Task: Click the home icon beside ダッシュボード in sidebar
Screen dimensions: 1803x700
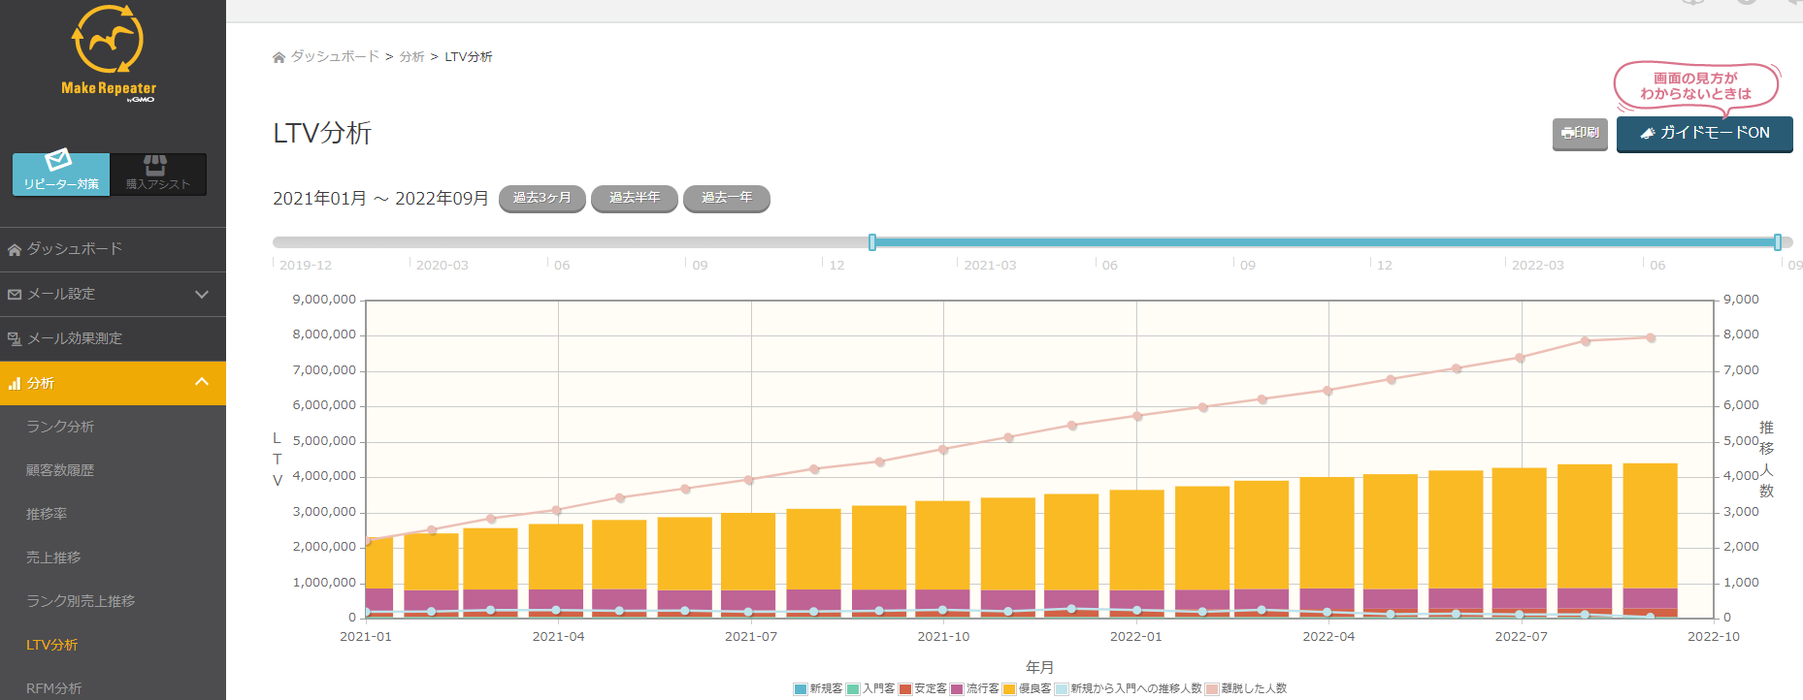Action: point(15,250)
